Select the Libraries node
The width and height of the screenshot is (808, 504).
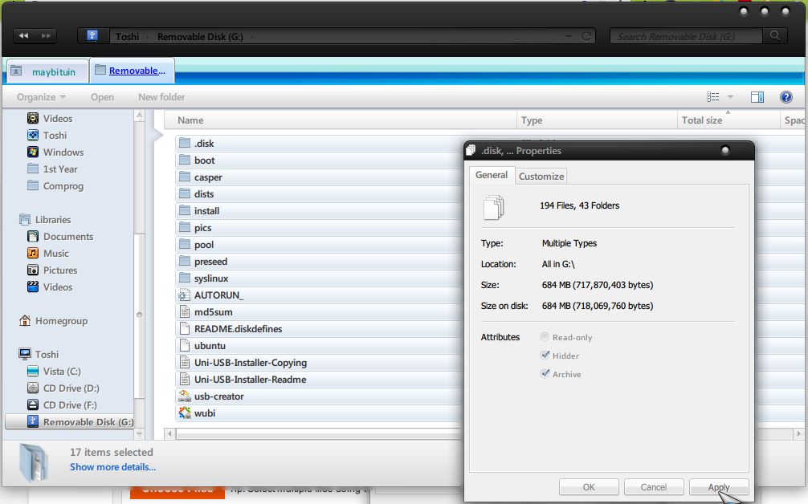[45, 219]
